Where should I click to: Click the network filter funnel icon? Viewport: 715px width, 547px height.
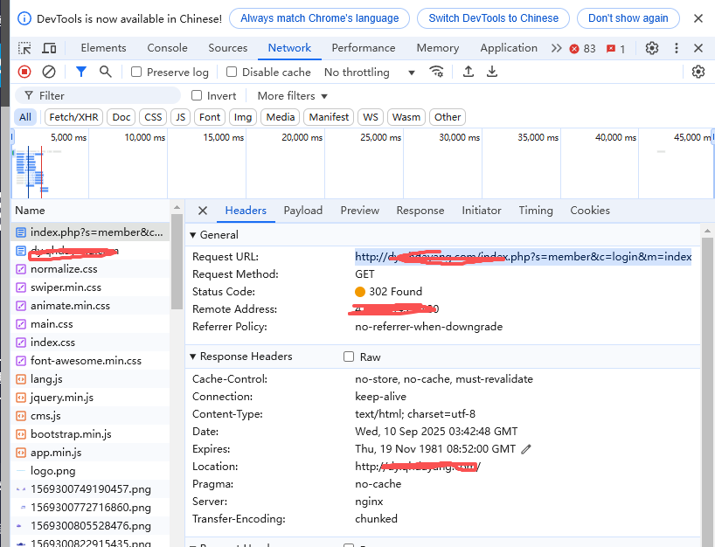pyautogui.click(x=81, y=72)
